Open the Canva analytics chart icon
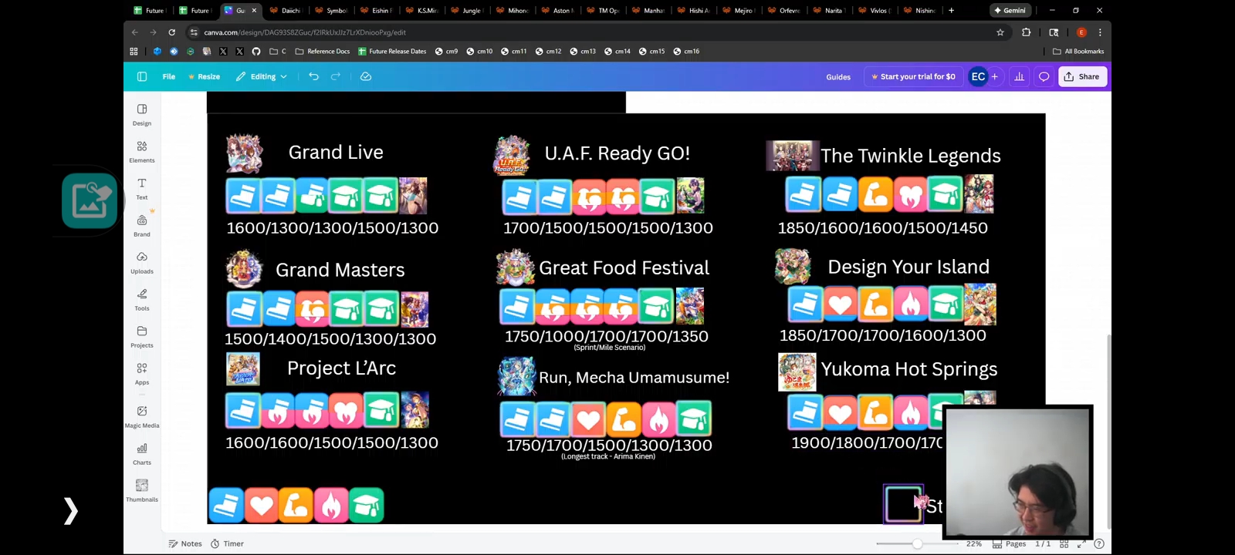 pyautogui.click(x=1020, y=76)
